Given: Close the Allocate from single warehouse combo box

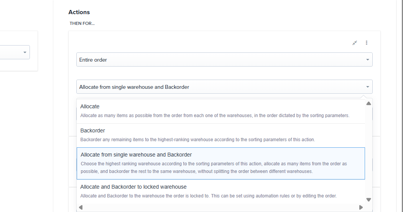Looking at the screenshot, I should (224, 87).
